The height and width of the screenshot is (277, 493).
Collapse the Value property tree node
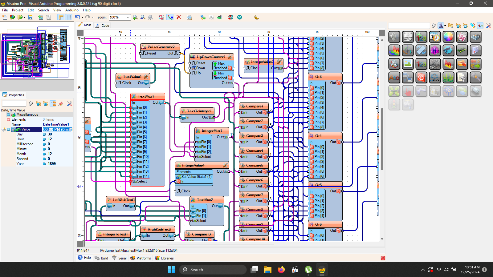tap(8, 129)
